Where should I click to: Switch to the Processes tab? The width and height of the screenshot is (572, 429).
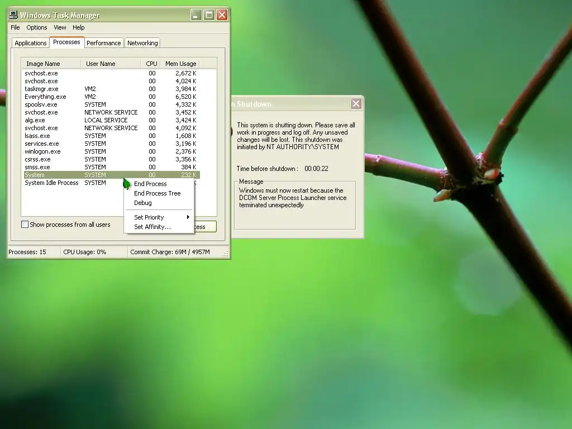click(x=66, y=42)
